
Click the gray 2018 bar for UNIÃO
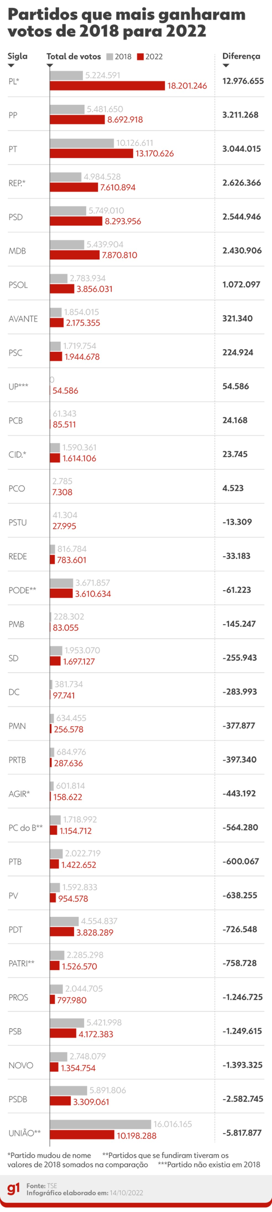tap(100, 1124)
